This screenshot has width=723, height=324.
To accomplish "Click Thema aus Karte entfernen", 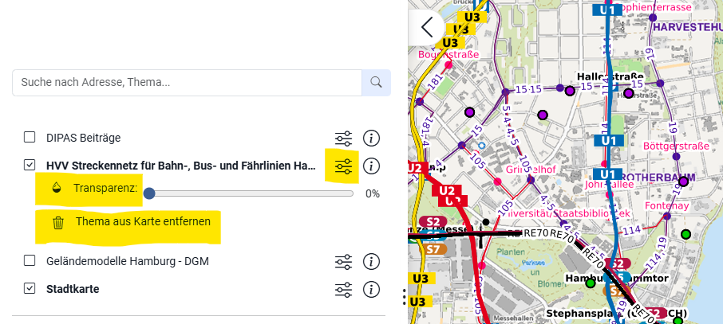I will tap(143, 221).
